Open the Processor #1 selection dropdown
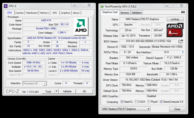Screen dimensions: 194x118 (x=35, y=83)
